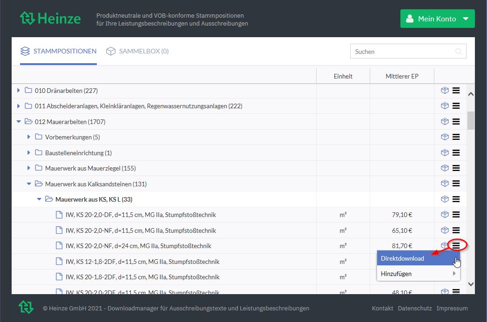
Task: Click cube icon for Mauerwerk aus KS, KS L
Action: coord(445,199)
